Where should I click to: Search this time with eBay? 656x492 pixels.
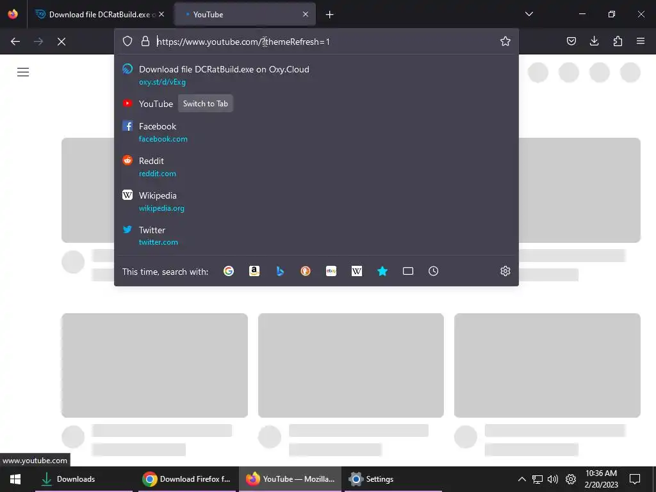click(x=331, y=271)
